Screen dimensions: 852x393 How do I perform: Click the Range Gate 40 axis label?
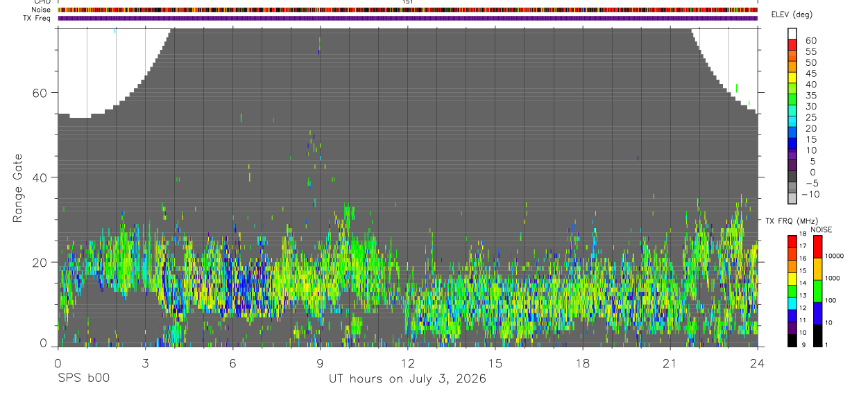[x=41, y=177]
